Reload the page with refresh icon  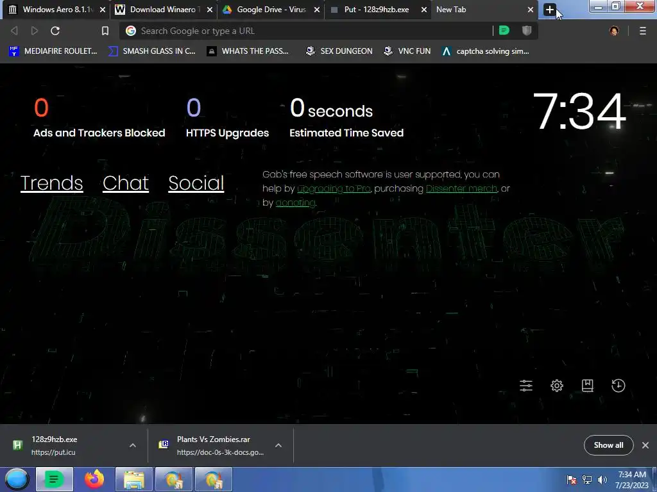click(55, 31)
